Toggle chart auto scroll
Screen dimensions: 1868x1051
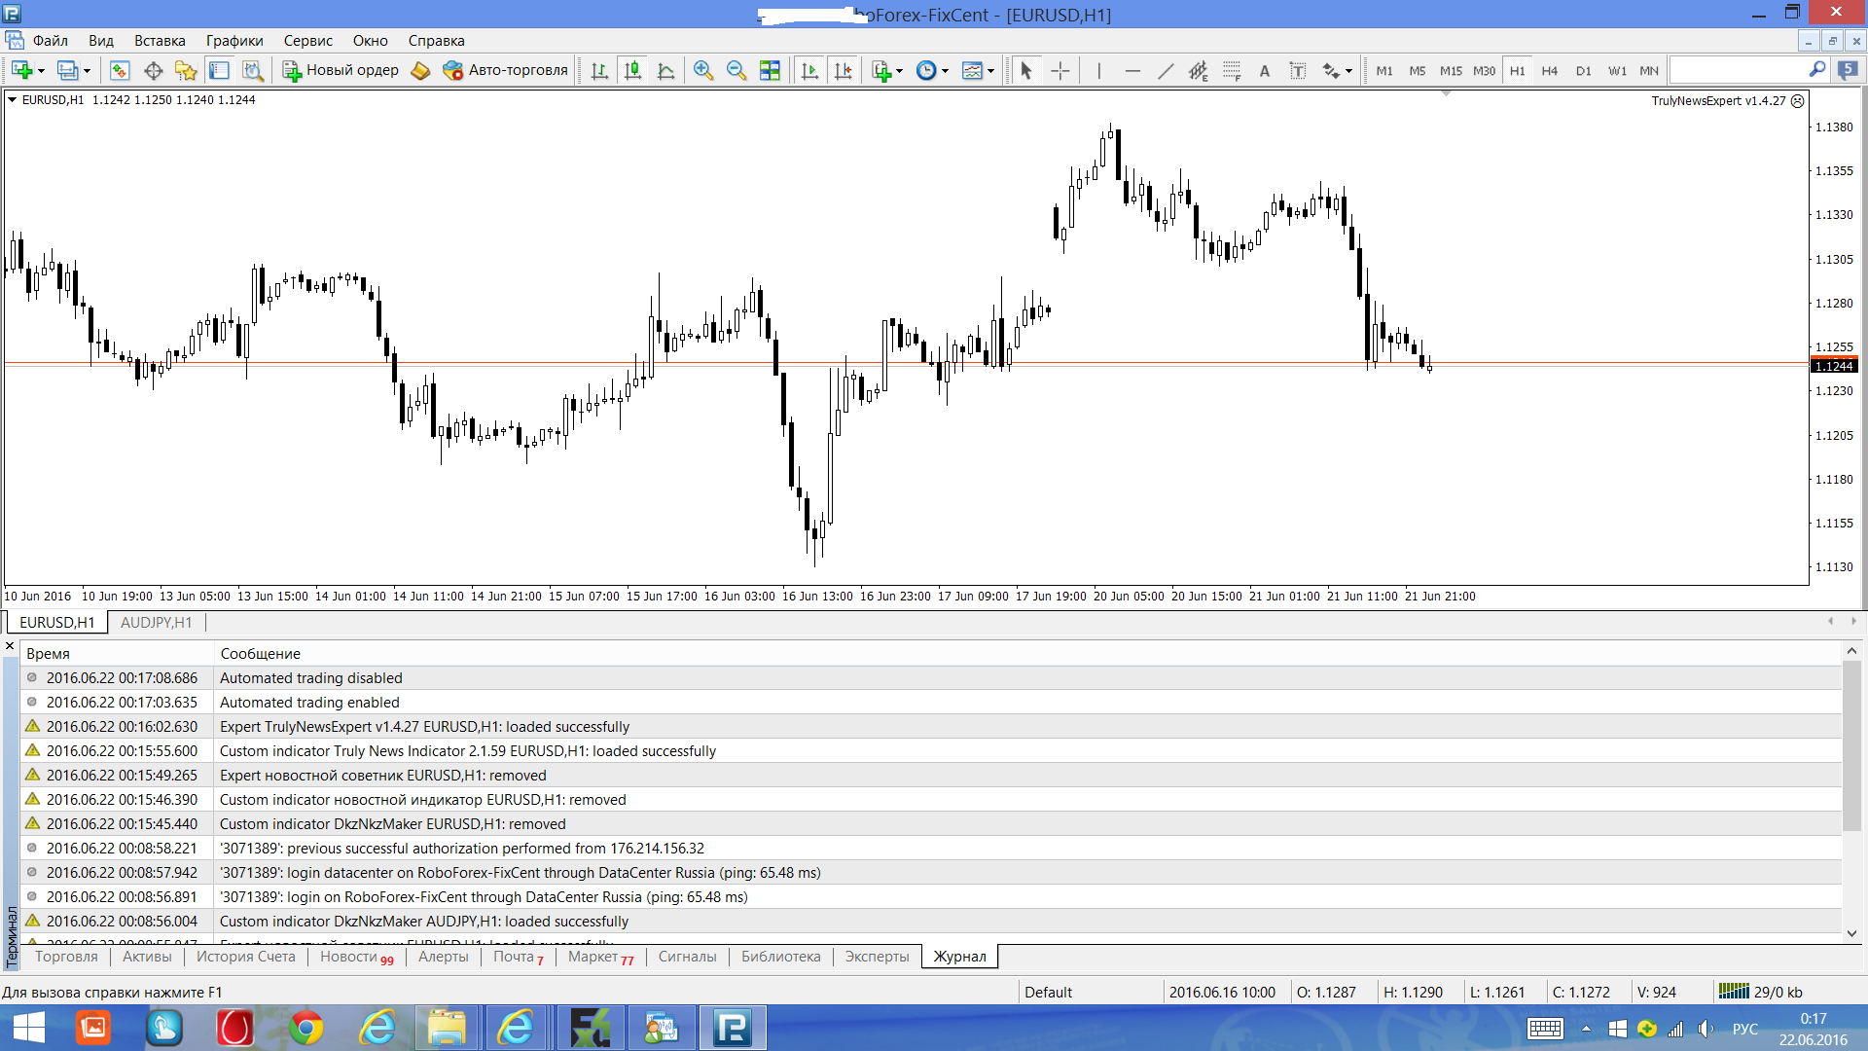809,70
